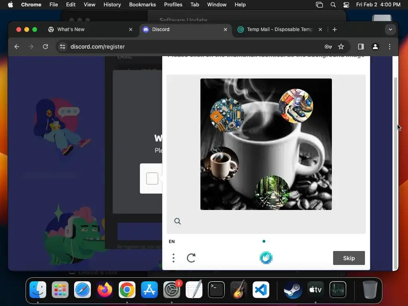This screenshot has width=408, height=306.
Task: Refresh the captcha challenge
Action: click(x=191, y=258)
